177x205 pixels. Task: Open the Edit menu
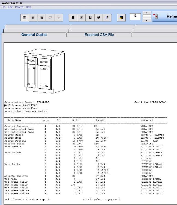[x=10, y=7]
